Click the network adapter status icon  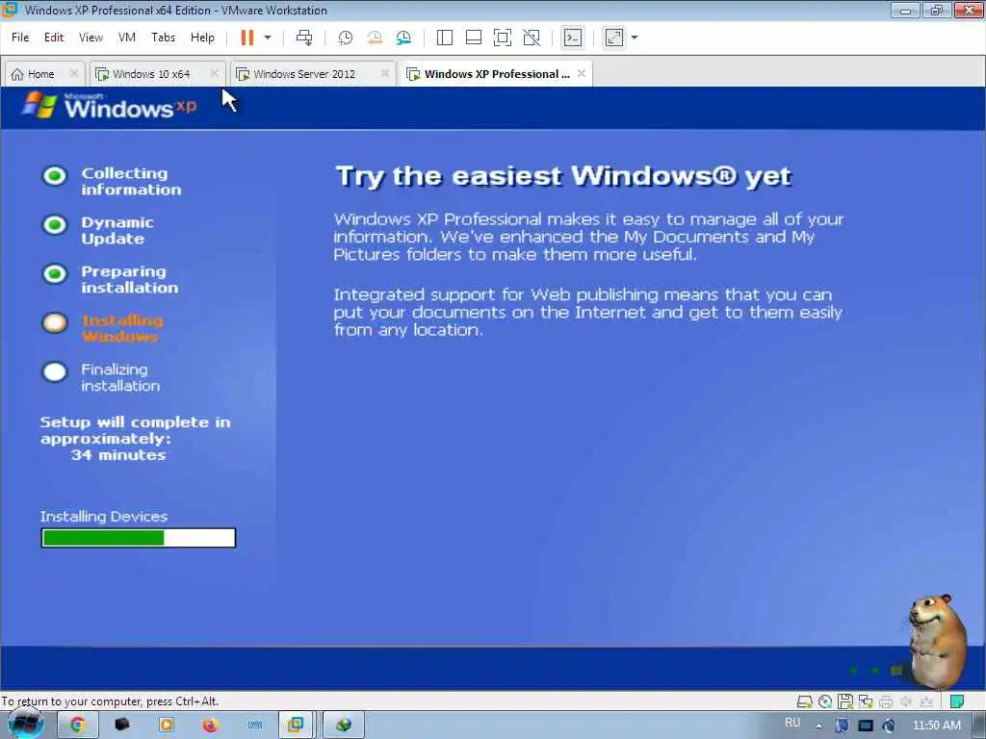(866, 701)
